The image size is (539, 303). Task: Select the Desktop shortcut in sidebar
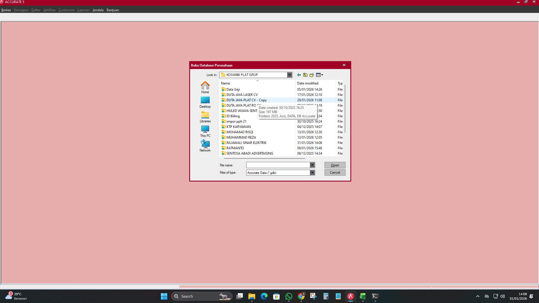205,102
